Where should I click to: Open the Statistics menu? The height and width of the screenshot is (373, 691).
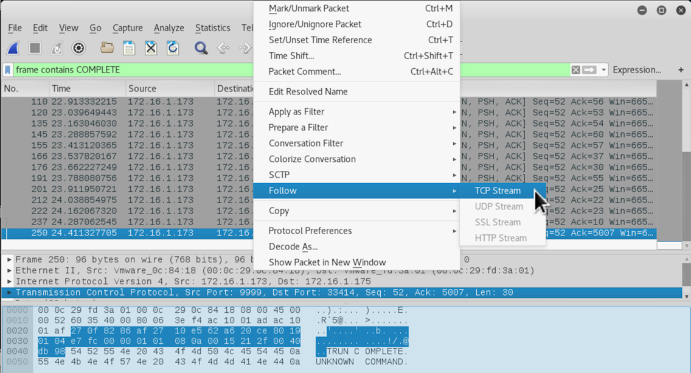click(x=212, y=28)
